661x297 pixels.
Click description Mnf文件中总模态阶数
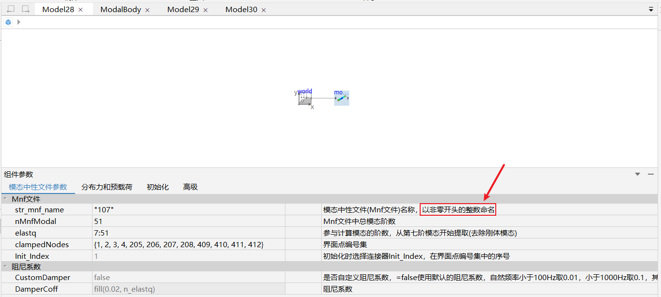[x=359, y=221]
